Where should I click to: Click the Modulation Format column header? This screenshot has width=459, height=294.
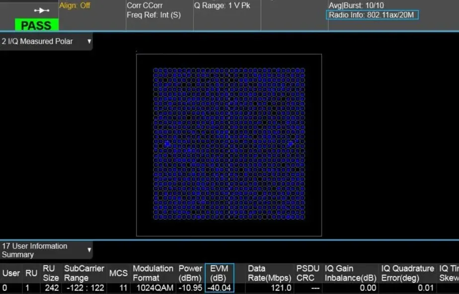pyautogui.click(x=153, y=273)
